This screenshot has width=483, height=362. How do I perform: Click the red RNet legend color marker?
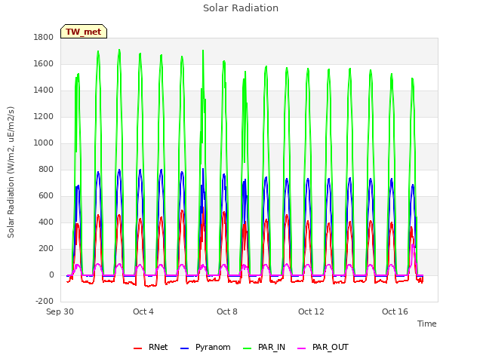click(x=137, y=348)
